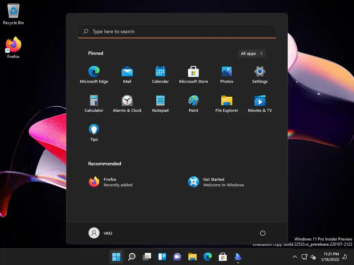354x265 pixels.
Task: Open recommended Firefox, recently added
Action: pos(111,182)
